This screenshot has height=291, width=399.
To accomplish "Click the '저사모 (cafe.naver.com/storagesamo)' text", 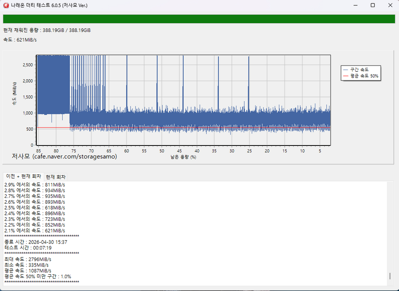I will (x=64, y=156).
